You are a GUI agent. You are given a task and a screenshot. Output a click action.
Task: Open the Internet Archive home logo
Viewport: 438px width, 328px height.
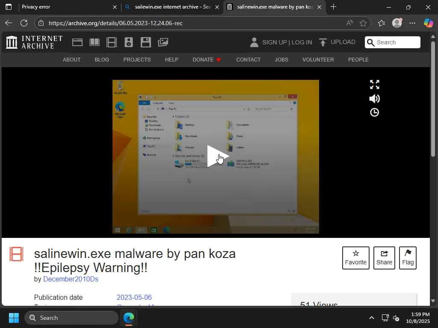coord(34,42)
